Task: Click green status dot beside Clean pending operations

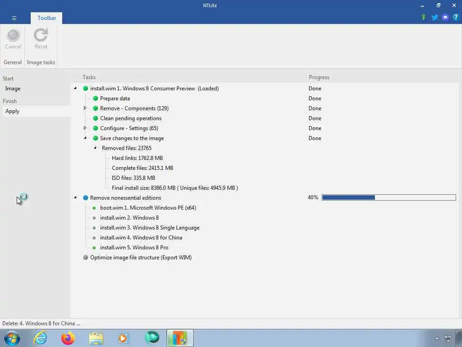Action: (x=96, y=118)
